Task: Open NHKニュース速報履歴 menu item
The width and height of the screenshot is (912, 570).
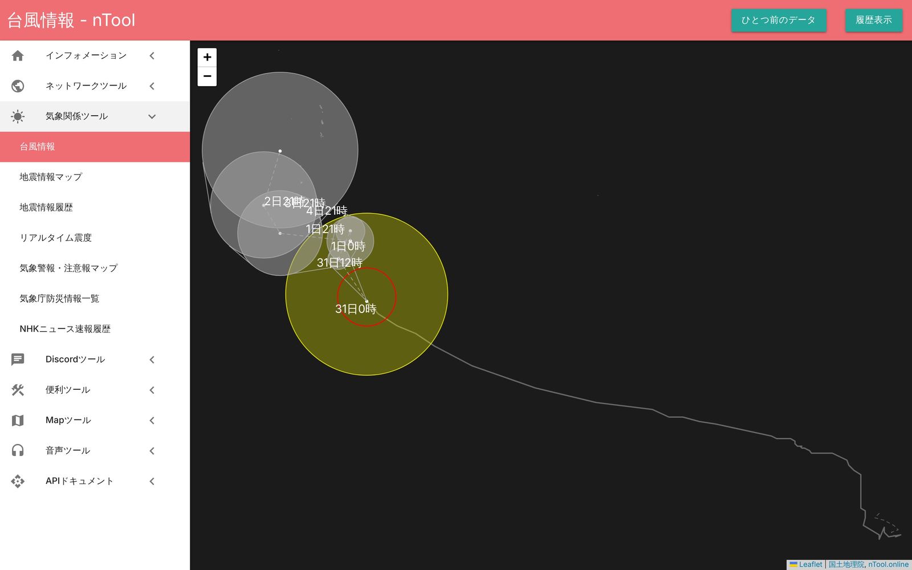Action: click(x=95, y=329)
